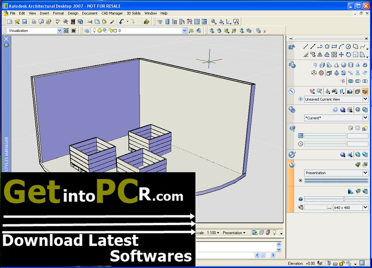Screen dimensions: 372x268
Task: Create a Cone 3D solid
Action: 336,65
